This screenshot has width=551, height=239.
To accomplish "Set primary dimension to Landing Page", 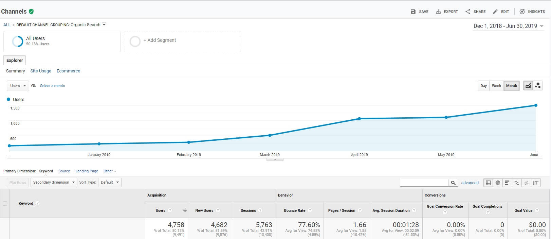I will point(87,171).
